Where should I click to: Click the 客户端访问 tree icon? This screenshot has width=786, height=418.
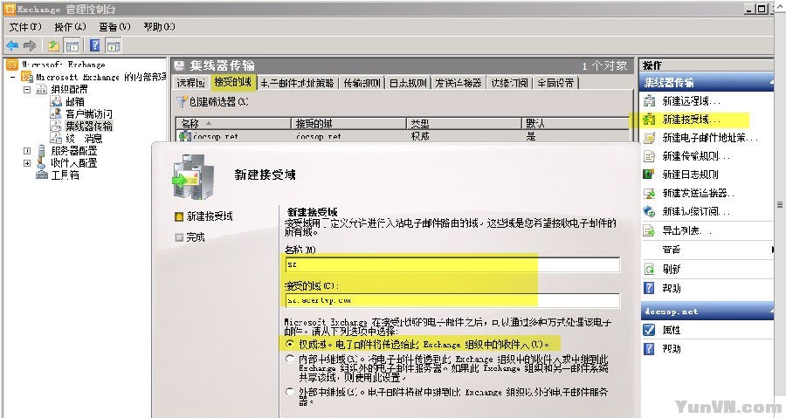click(x=56, y=113)
